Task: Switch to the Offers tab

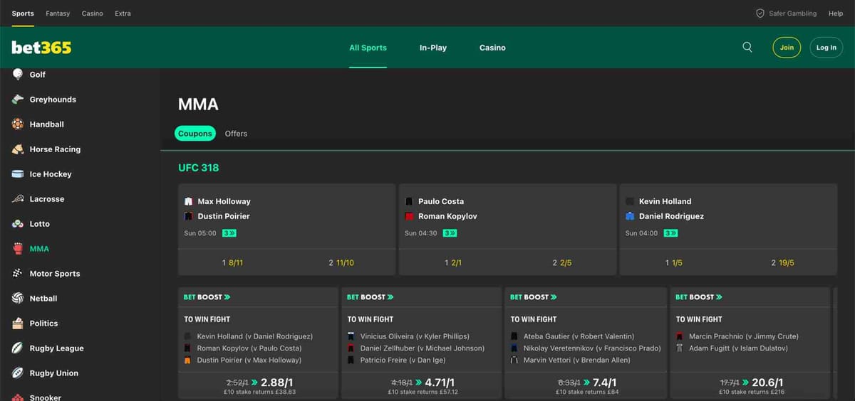Action: [236, 133]
